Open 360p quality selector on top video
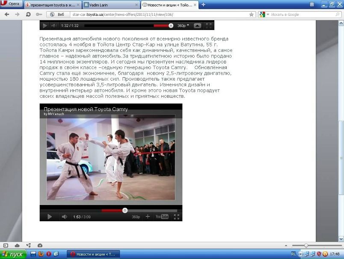This screenshot has height=259, width=344. click(183, 26)
